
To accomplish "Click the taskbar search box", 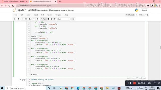I will pyautogui.click(x=25, y=88).
